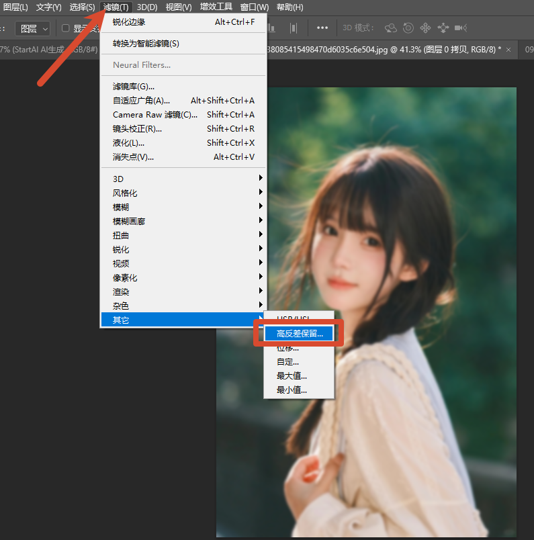Choose 转换为智能滤镜(S)
Screen dimensions: 534x540
pos(183,44)
